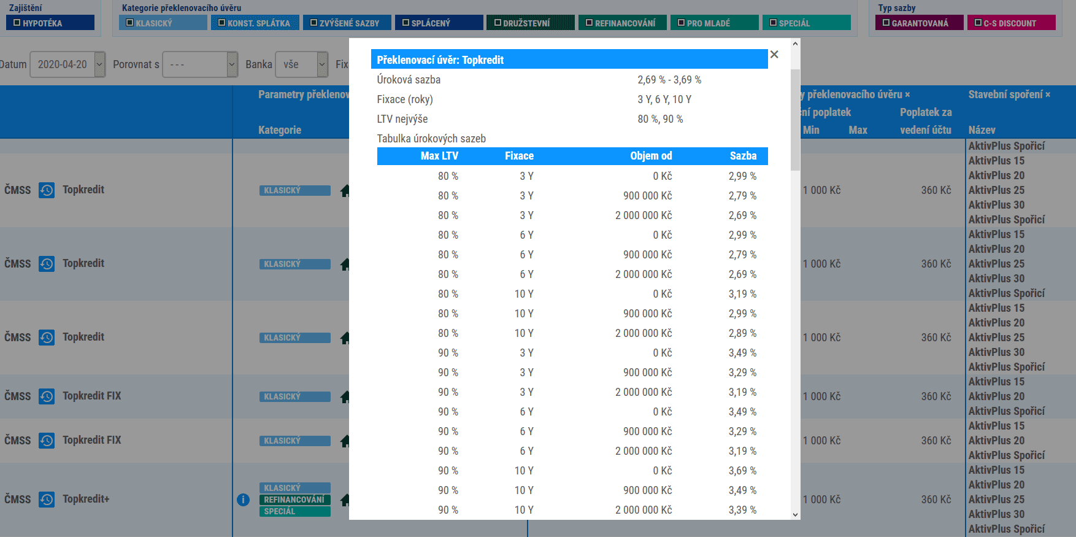The height and width of the screenshot is (537, 1076).
Task: Open history icon in second Topkredit FIX row
Action: (47, 441)
